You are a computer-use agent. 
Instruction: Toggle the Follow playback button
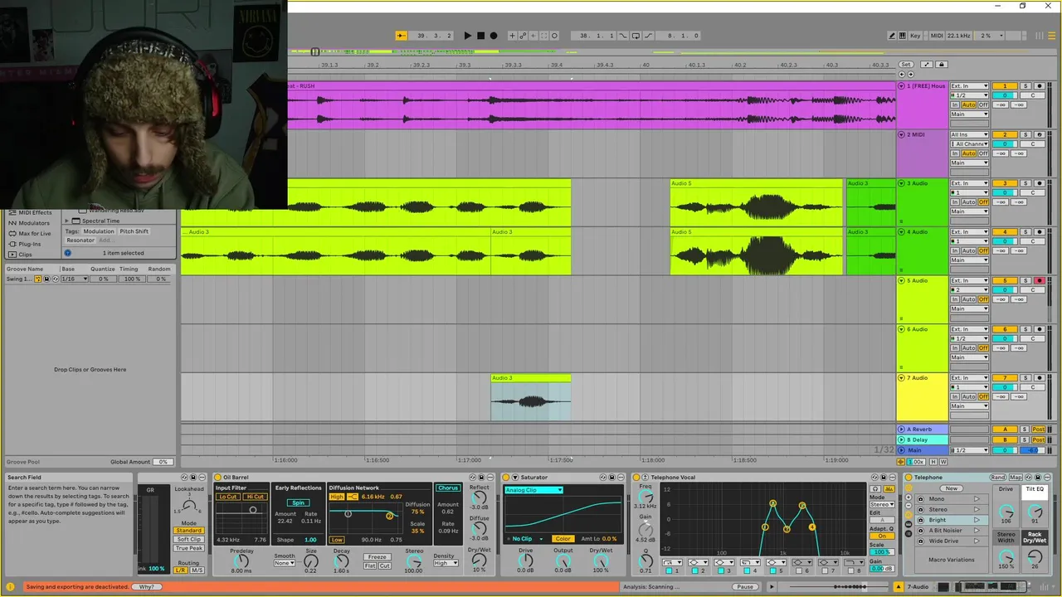coord(402,36)
